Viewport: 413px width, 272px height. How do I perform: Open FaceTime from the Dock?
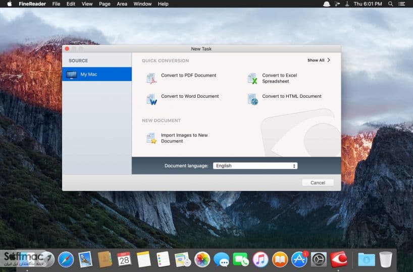coord(240,259)
